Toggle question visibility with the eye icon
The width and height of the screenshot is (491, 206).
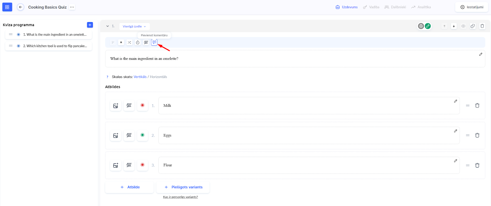coord(463,26)
